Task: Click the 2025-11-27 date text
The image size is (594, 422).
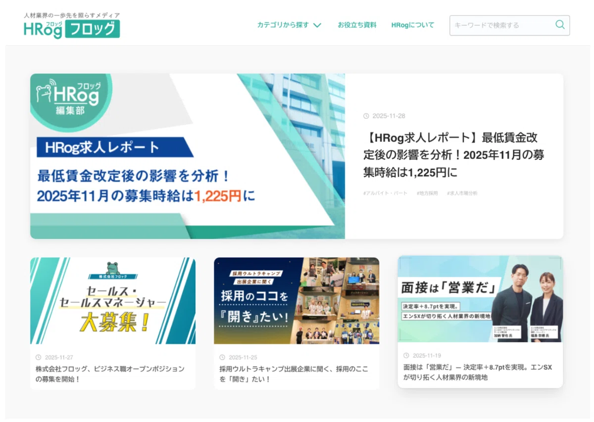Action: pos(59,357)
